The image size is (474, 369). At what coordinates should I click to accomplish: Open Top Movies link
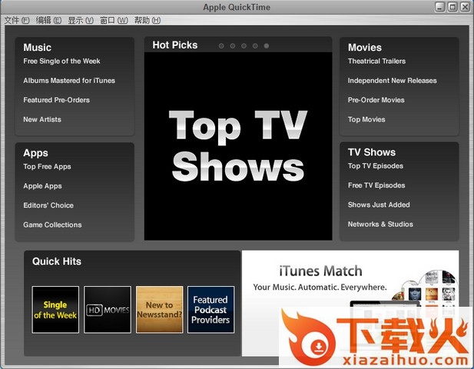366,119
